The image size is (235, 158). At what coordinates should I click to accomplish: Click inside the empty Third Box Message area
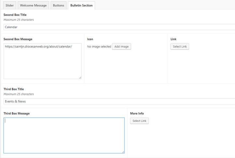tap(64, 135)
